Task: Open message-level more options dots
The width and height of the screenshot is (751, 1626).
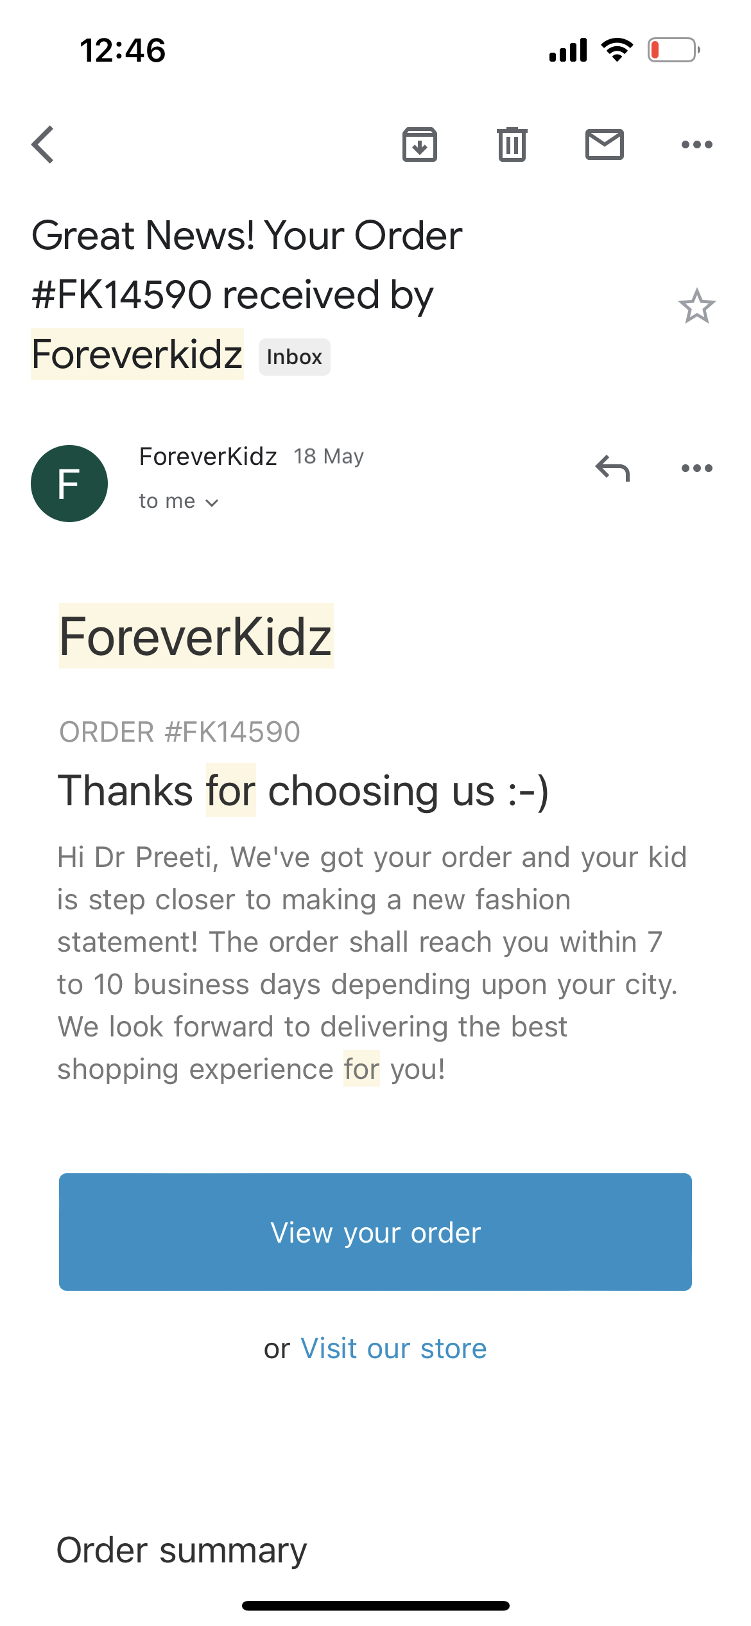Action: point(697,468)
